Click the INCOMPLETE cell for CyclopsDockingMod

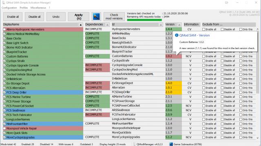[x=97, y=70]
